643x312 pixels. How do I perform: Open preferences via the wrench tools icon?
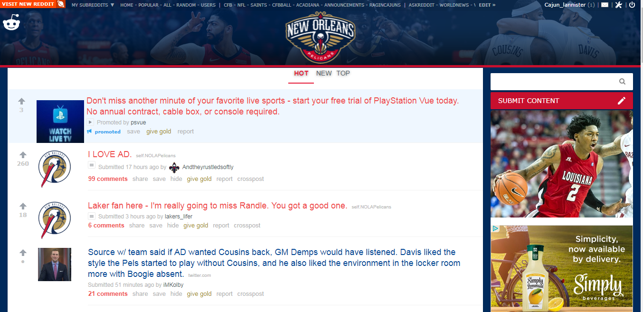click(618, 5)
